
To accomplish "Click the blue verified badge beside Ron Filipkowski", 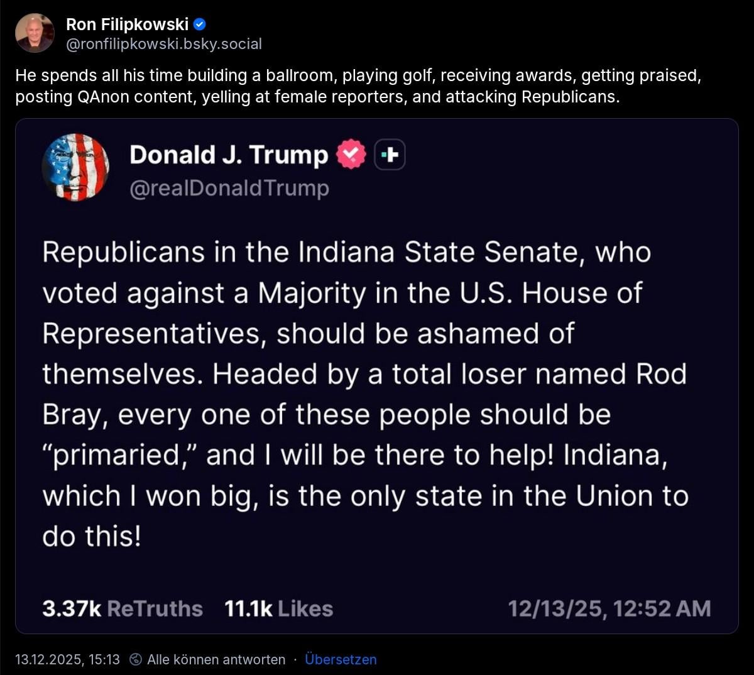I will point(200,25).
